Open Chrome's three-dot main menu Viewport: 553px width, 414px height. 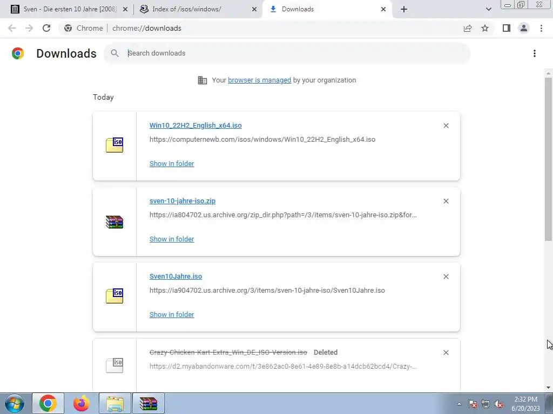pos(541,28)
